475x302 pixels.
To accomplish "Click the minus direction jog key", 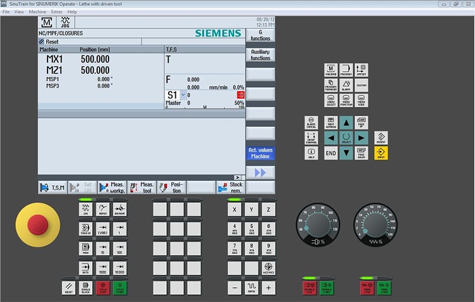I will click(x=235, y=288).
